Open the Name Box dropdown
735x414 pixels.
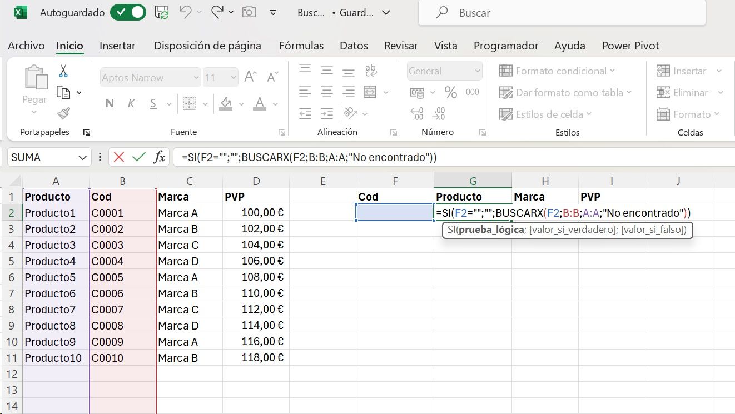point(83,157)
